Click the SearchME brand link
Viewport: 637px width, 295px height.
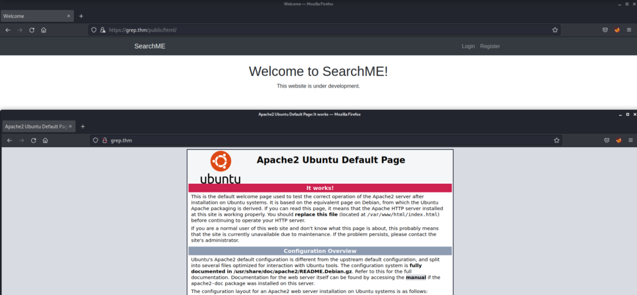(150, 46)
